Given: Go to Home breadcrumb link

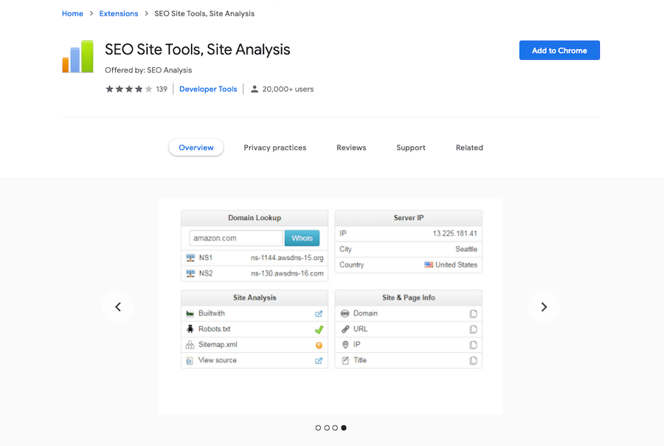Looking at the screenshot, I should click(72, 13).
